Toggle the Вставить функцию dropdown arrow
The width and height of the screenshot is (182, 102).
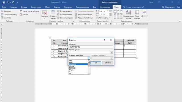[x=89, y=58]
